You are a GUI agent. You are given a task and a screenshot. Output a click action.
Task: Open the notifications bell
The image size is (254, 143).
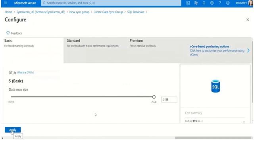click(x=204, y=3)
